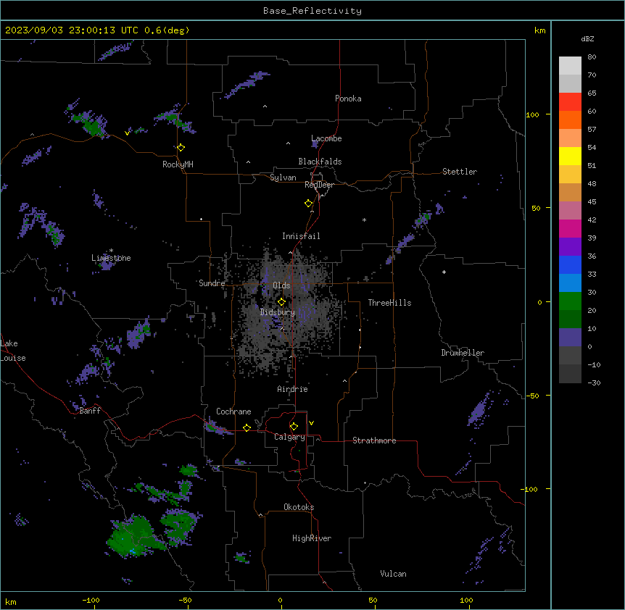Image resolution: width=625 pixels, height=610 pixels.
Task: Click the 0 tick label on the bottom axis
Action: click(x=280, y=600)
